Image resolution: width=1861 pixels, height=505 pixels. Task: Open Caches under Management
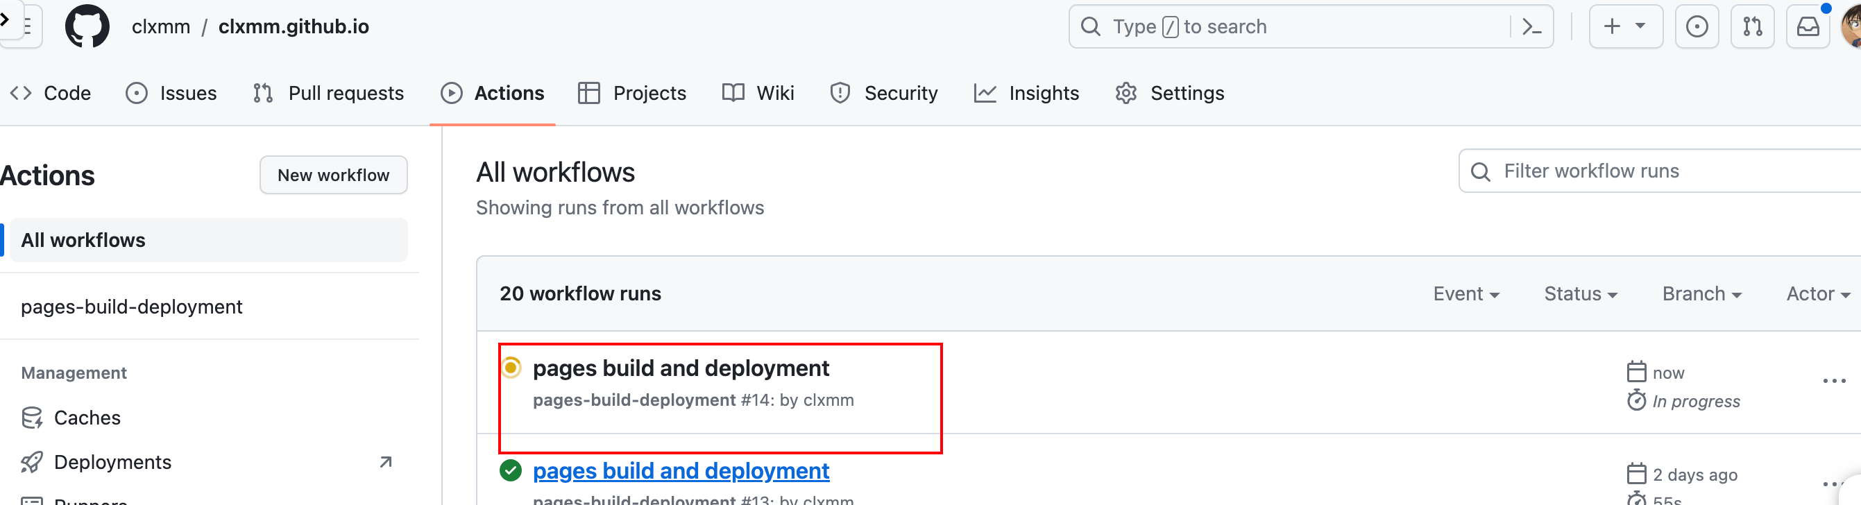pyautogui.click(x=87, y=418)
